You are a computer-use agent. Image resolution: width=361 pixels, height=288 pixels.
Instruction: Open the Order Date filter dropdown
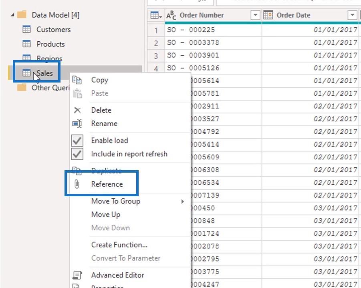pyautogui.click(x=352, y=15)
